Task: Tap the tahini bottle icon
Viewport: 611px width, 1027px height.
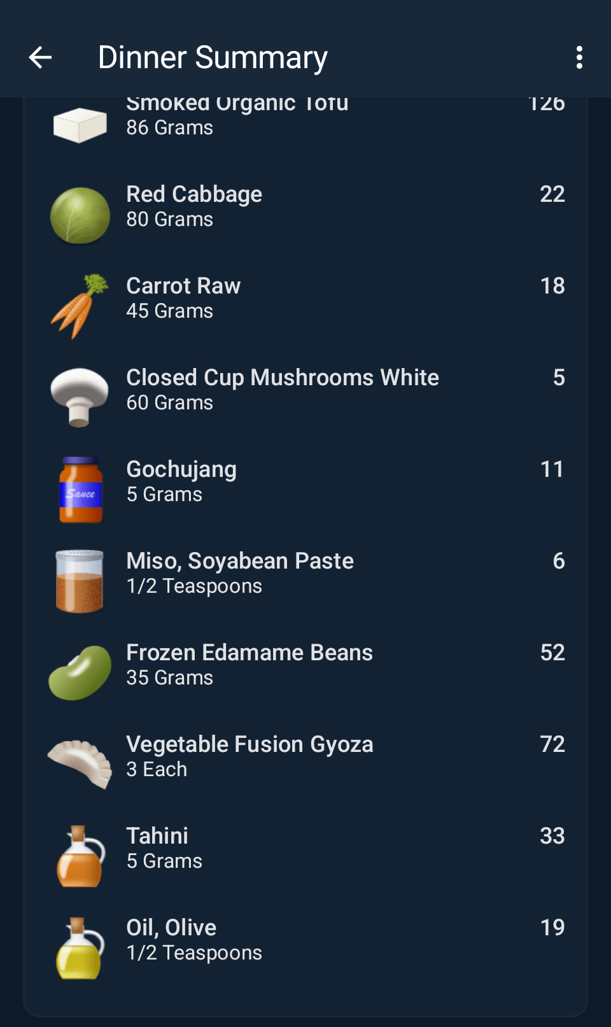Action: coord(80,856)
